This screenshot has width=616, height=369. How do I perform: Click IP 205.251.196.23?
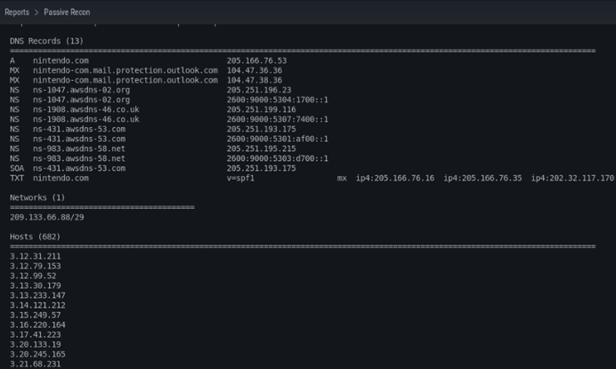(259, 90)
